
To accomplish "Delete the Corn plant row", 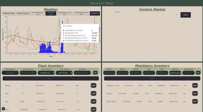I will coord(93,109).
